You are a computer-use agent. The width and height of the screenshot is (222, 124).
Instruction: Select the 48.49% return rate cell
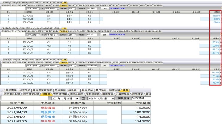coord(216,83)
